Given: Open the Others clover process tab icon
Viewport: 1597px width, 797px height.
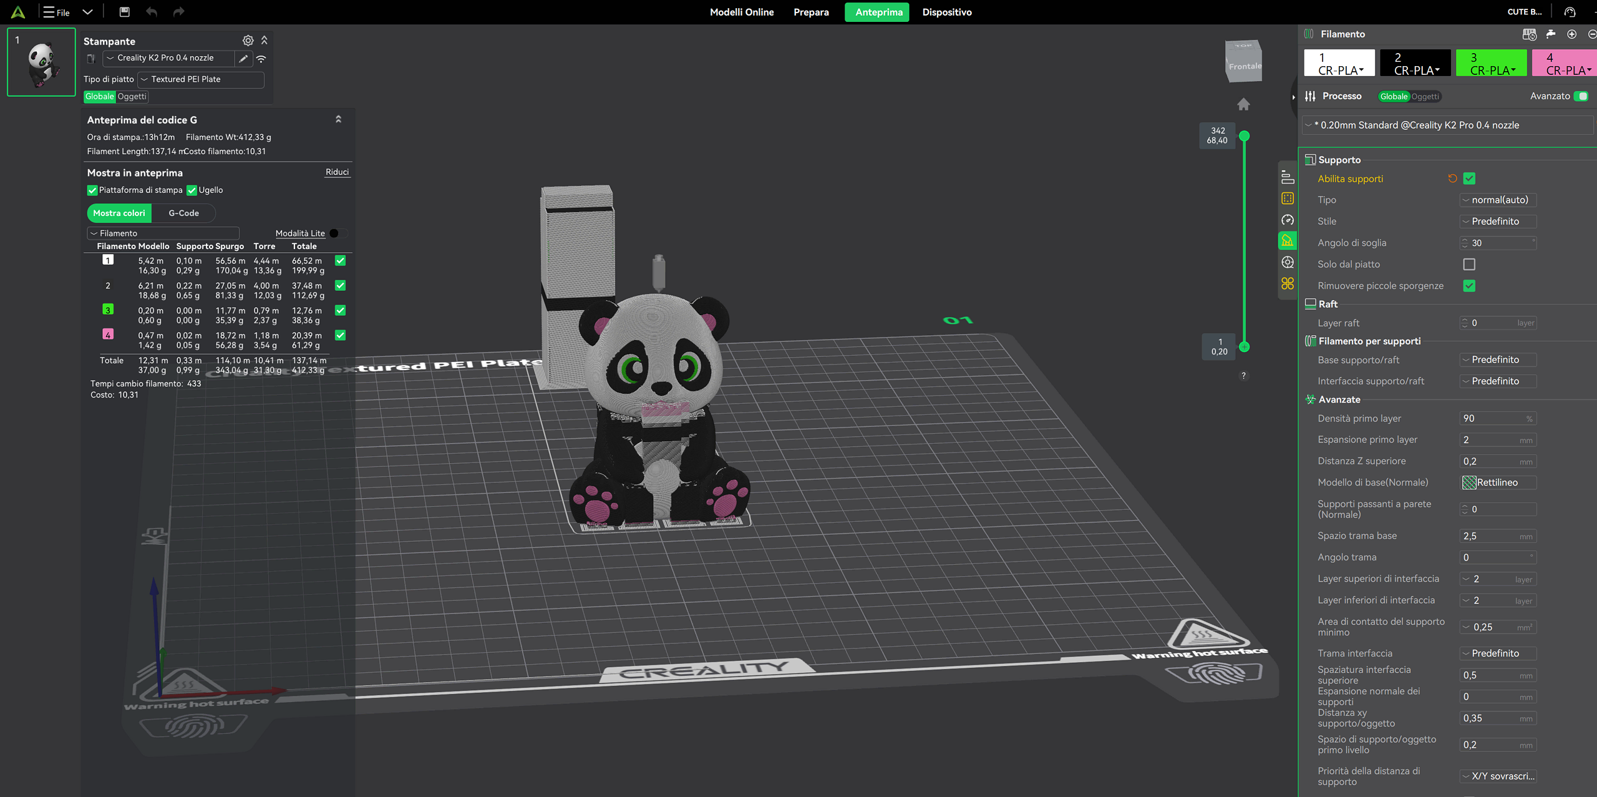Looking at the screenshot, I should pyautogui.click(x=1288, y=283).
